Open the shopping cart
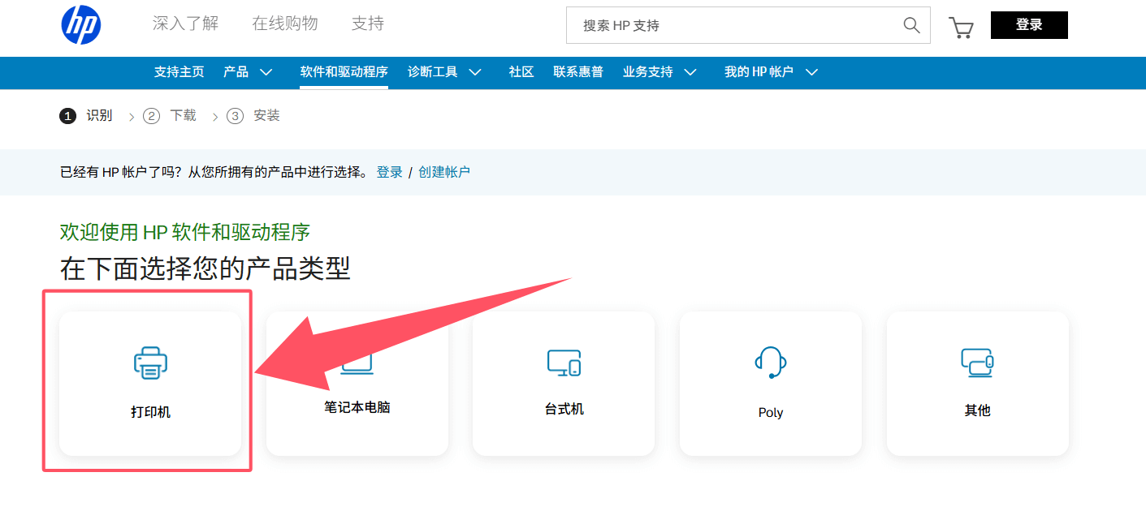1146x511 pixels. click(x=961, y=27)
